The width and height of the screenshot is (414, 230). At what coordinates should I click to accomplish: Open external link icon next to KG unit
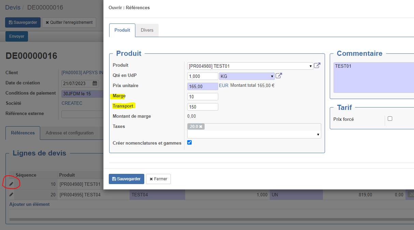coord(279,76)
